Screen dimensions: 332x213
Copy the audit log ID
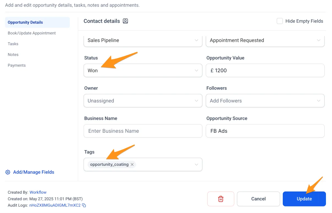pos(84,205)
